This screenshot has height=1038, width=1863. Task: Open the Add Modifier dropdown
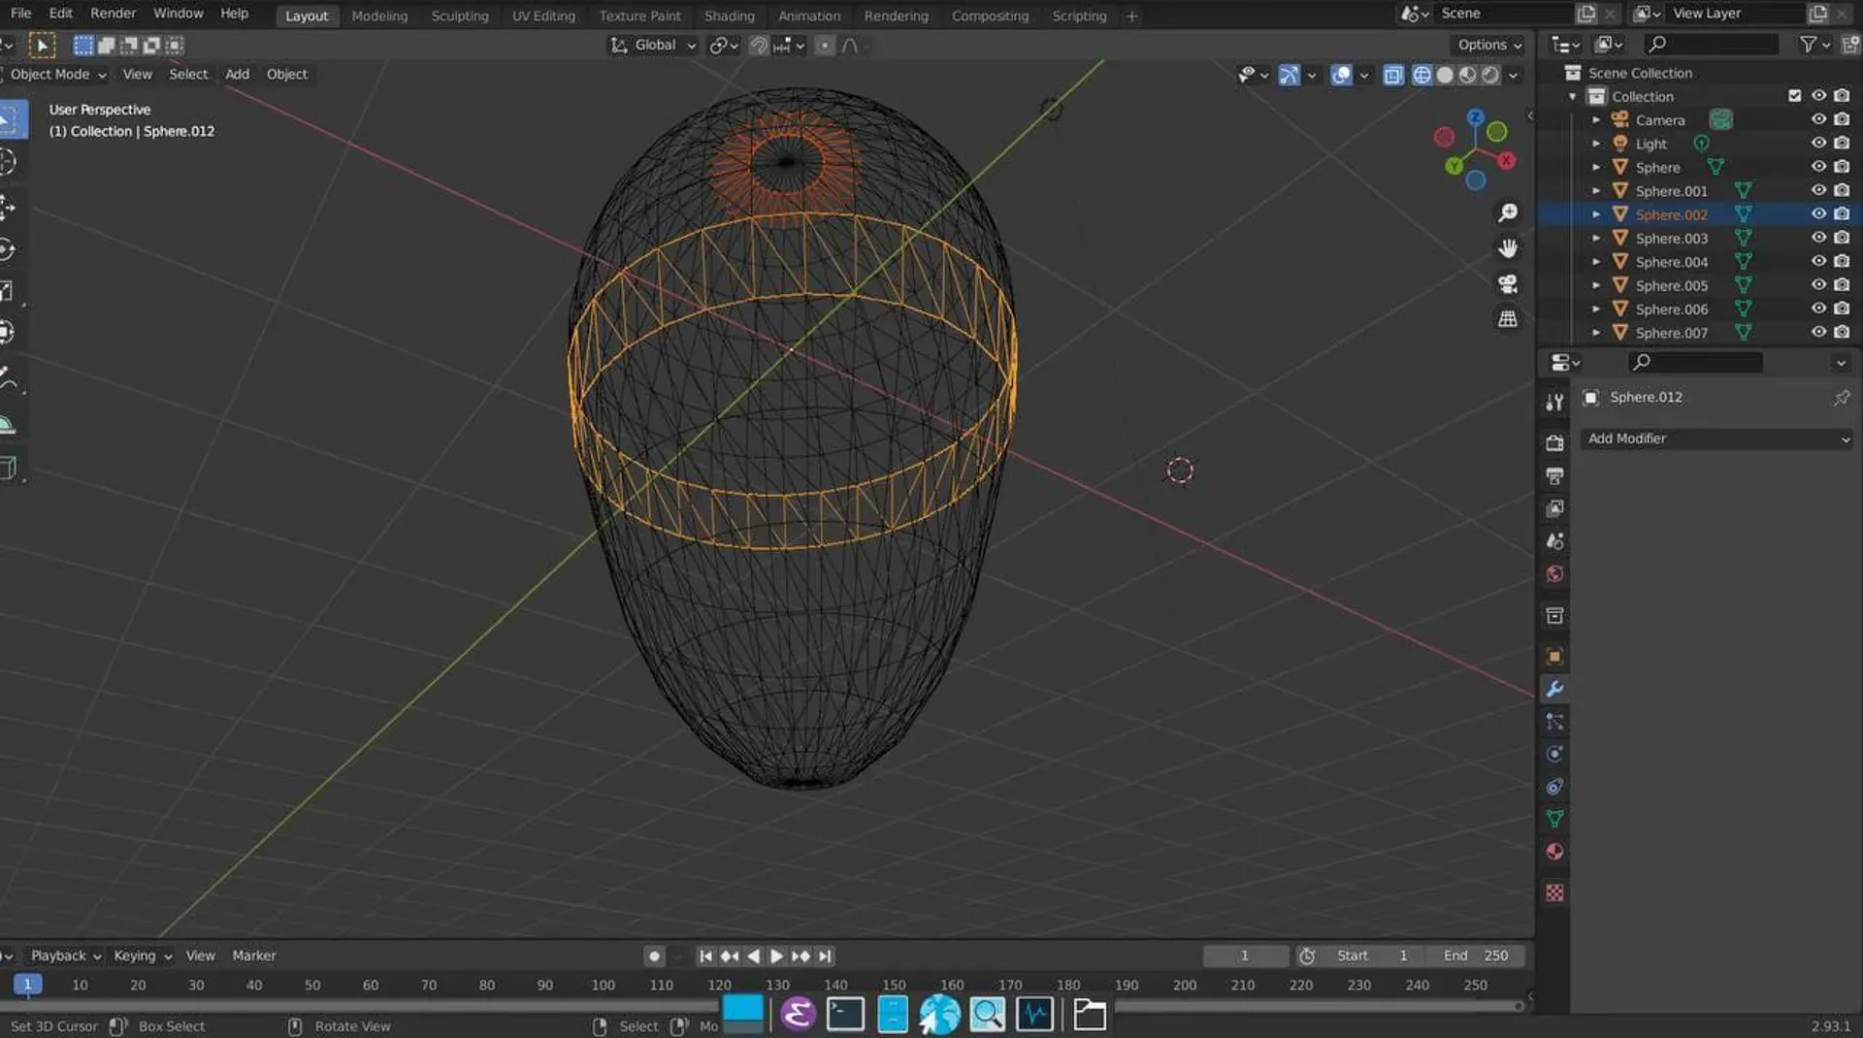coord(1716,438)
